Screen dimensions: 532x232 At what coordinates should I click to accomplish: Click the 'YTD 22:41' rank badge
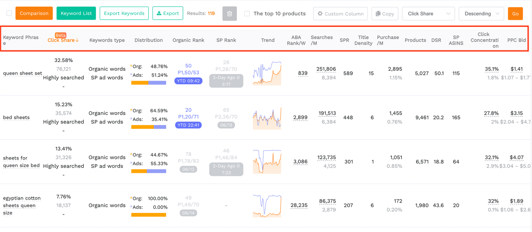pyautogui.click(x=188, y=125)
